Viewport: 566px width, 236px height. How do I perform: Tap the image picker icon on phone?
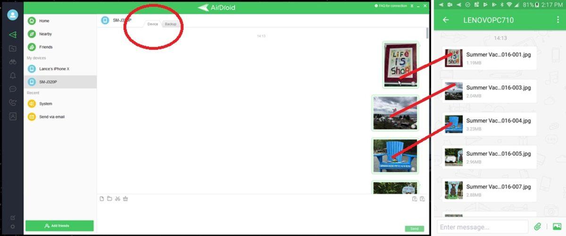[557, 227]
